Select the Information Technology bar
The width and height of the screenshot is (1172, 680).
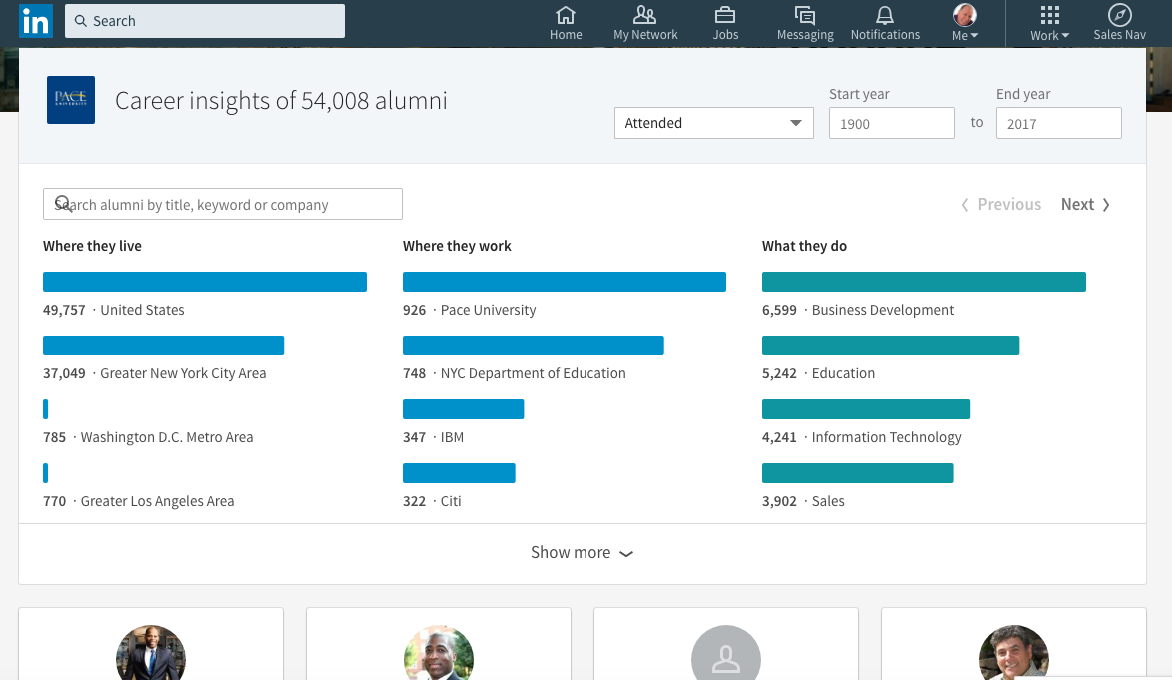point(866,409)
